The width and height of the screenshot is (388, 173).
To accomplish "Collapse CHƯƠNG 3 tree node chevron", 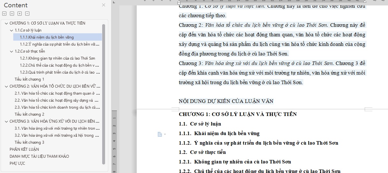I will [6, 121].
